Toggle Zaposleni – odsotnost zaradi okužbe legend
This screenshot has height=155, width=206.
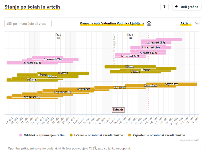[157, 135]
